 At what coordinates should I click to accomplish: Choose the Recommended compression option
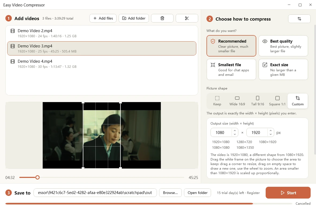pyautogui.click(x=231, y=46)
